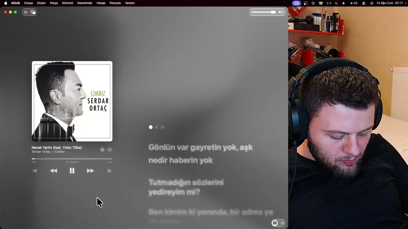Jump to lyric line 'Gönlün var gayretin yok'
The image size is (408, 229).
point(200,154)
